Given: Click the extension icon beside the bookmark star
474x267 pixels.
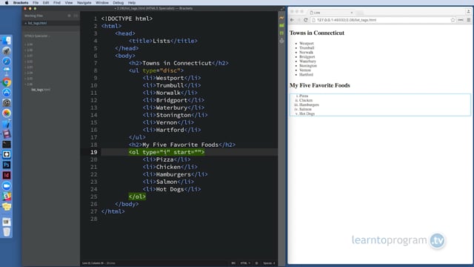Looking at the screenshot, I should [461, 20].
